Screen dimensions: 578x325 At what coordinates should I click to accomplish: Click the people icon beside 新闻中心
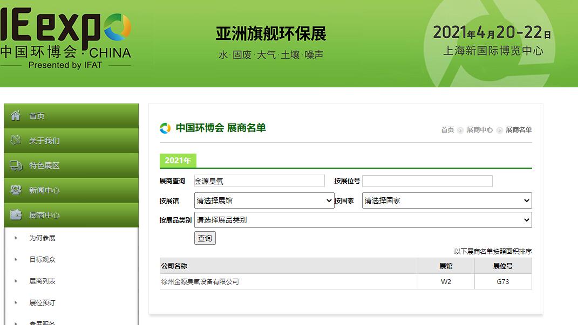(x=16, y=190)
